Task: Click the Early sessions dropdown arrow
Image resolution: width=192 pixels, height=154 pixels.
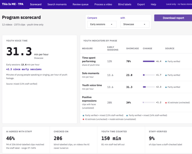Action: (112, 24)
